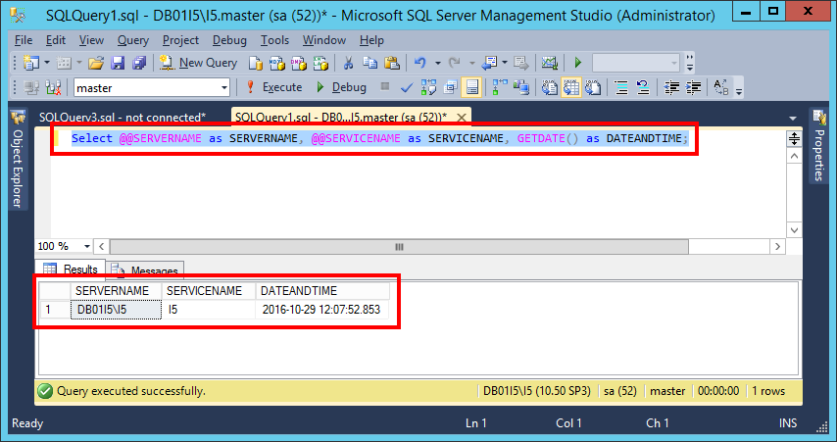Open Standard toolbar options overflow
This screenshot has width=837, height=442.
[x=690, y=63]
